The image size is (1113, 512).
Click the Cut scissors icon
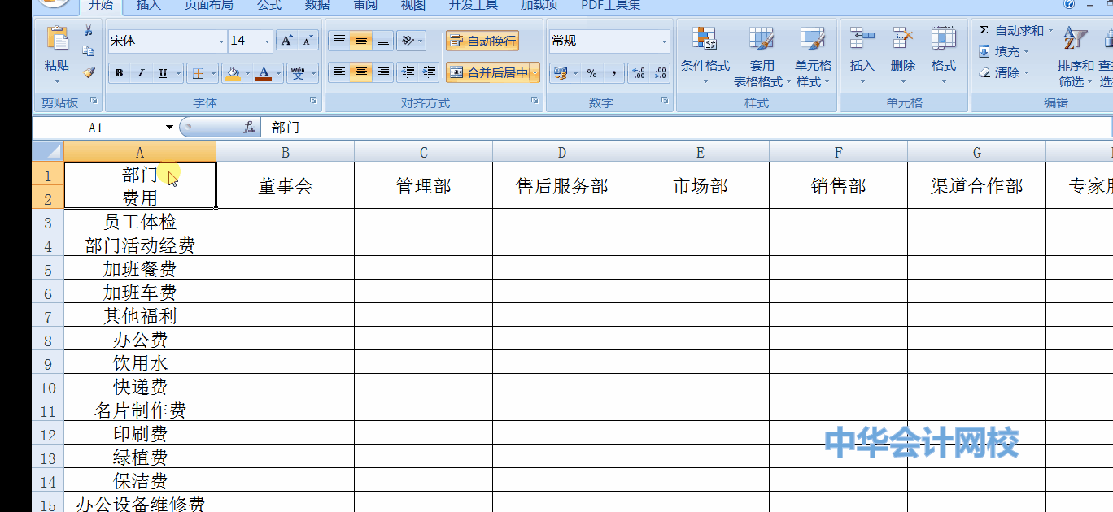coord(88,31)
